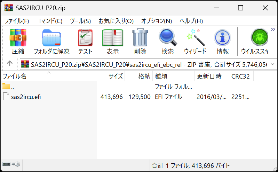Open the ファイル(F) menu
Screen dimensions: 278x172
pyautogui.click(x=16, y=21)
